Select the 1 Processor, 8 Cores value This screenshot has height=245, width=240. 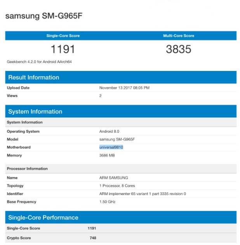click(117, 186)
